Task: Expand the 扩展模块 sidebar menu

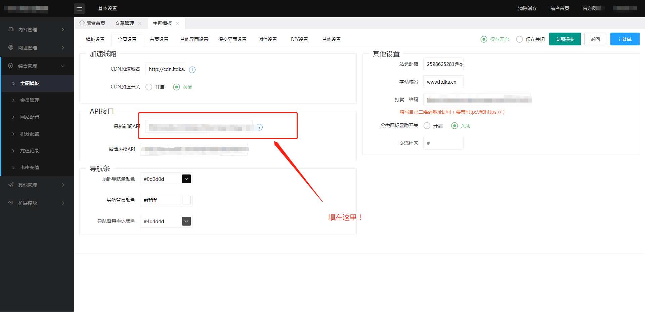Action: [x=37, y=203]
